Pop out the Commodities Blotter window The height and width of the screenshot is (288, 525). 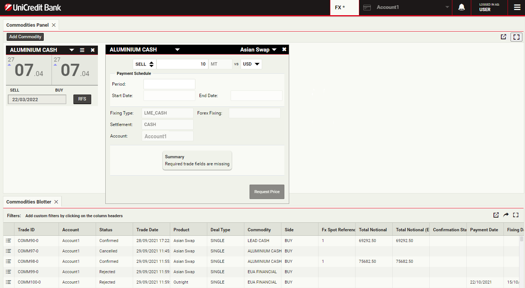coord(496,215)
